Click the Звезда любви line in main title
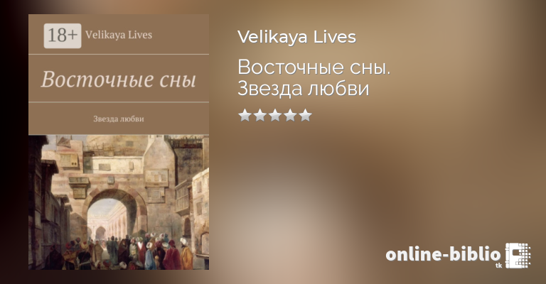Viewport: 546px width, 284px height. (304, 88)
